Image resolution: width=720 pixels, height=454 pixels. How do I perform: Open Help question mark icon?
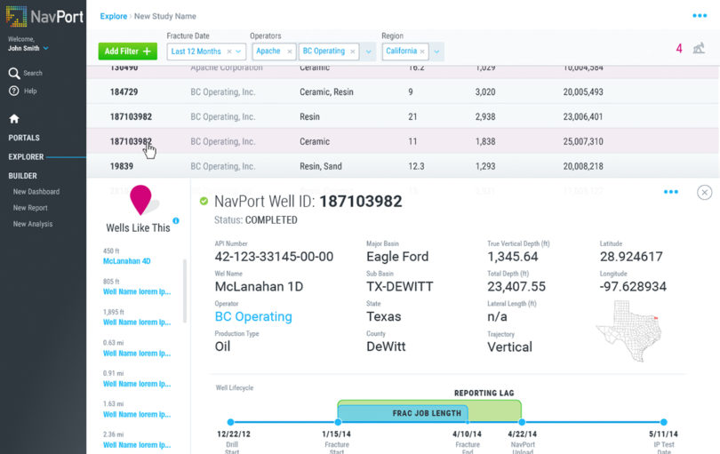[13, 91]
